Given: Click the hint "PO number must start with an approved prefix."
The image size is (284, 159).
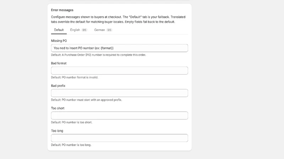Looking at the screenshot, I should [x=86, y=100].
